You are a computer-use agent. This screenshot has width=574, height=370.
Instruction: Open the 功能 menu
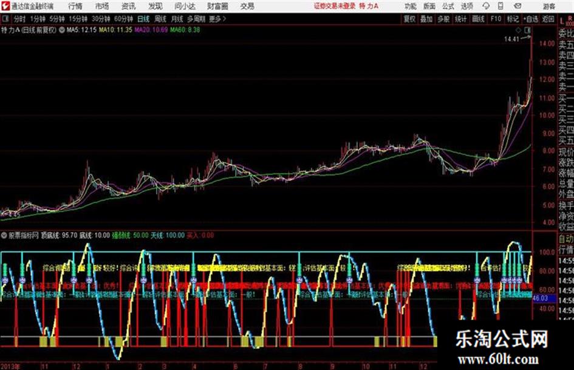coord(411,6)
